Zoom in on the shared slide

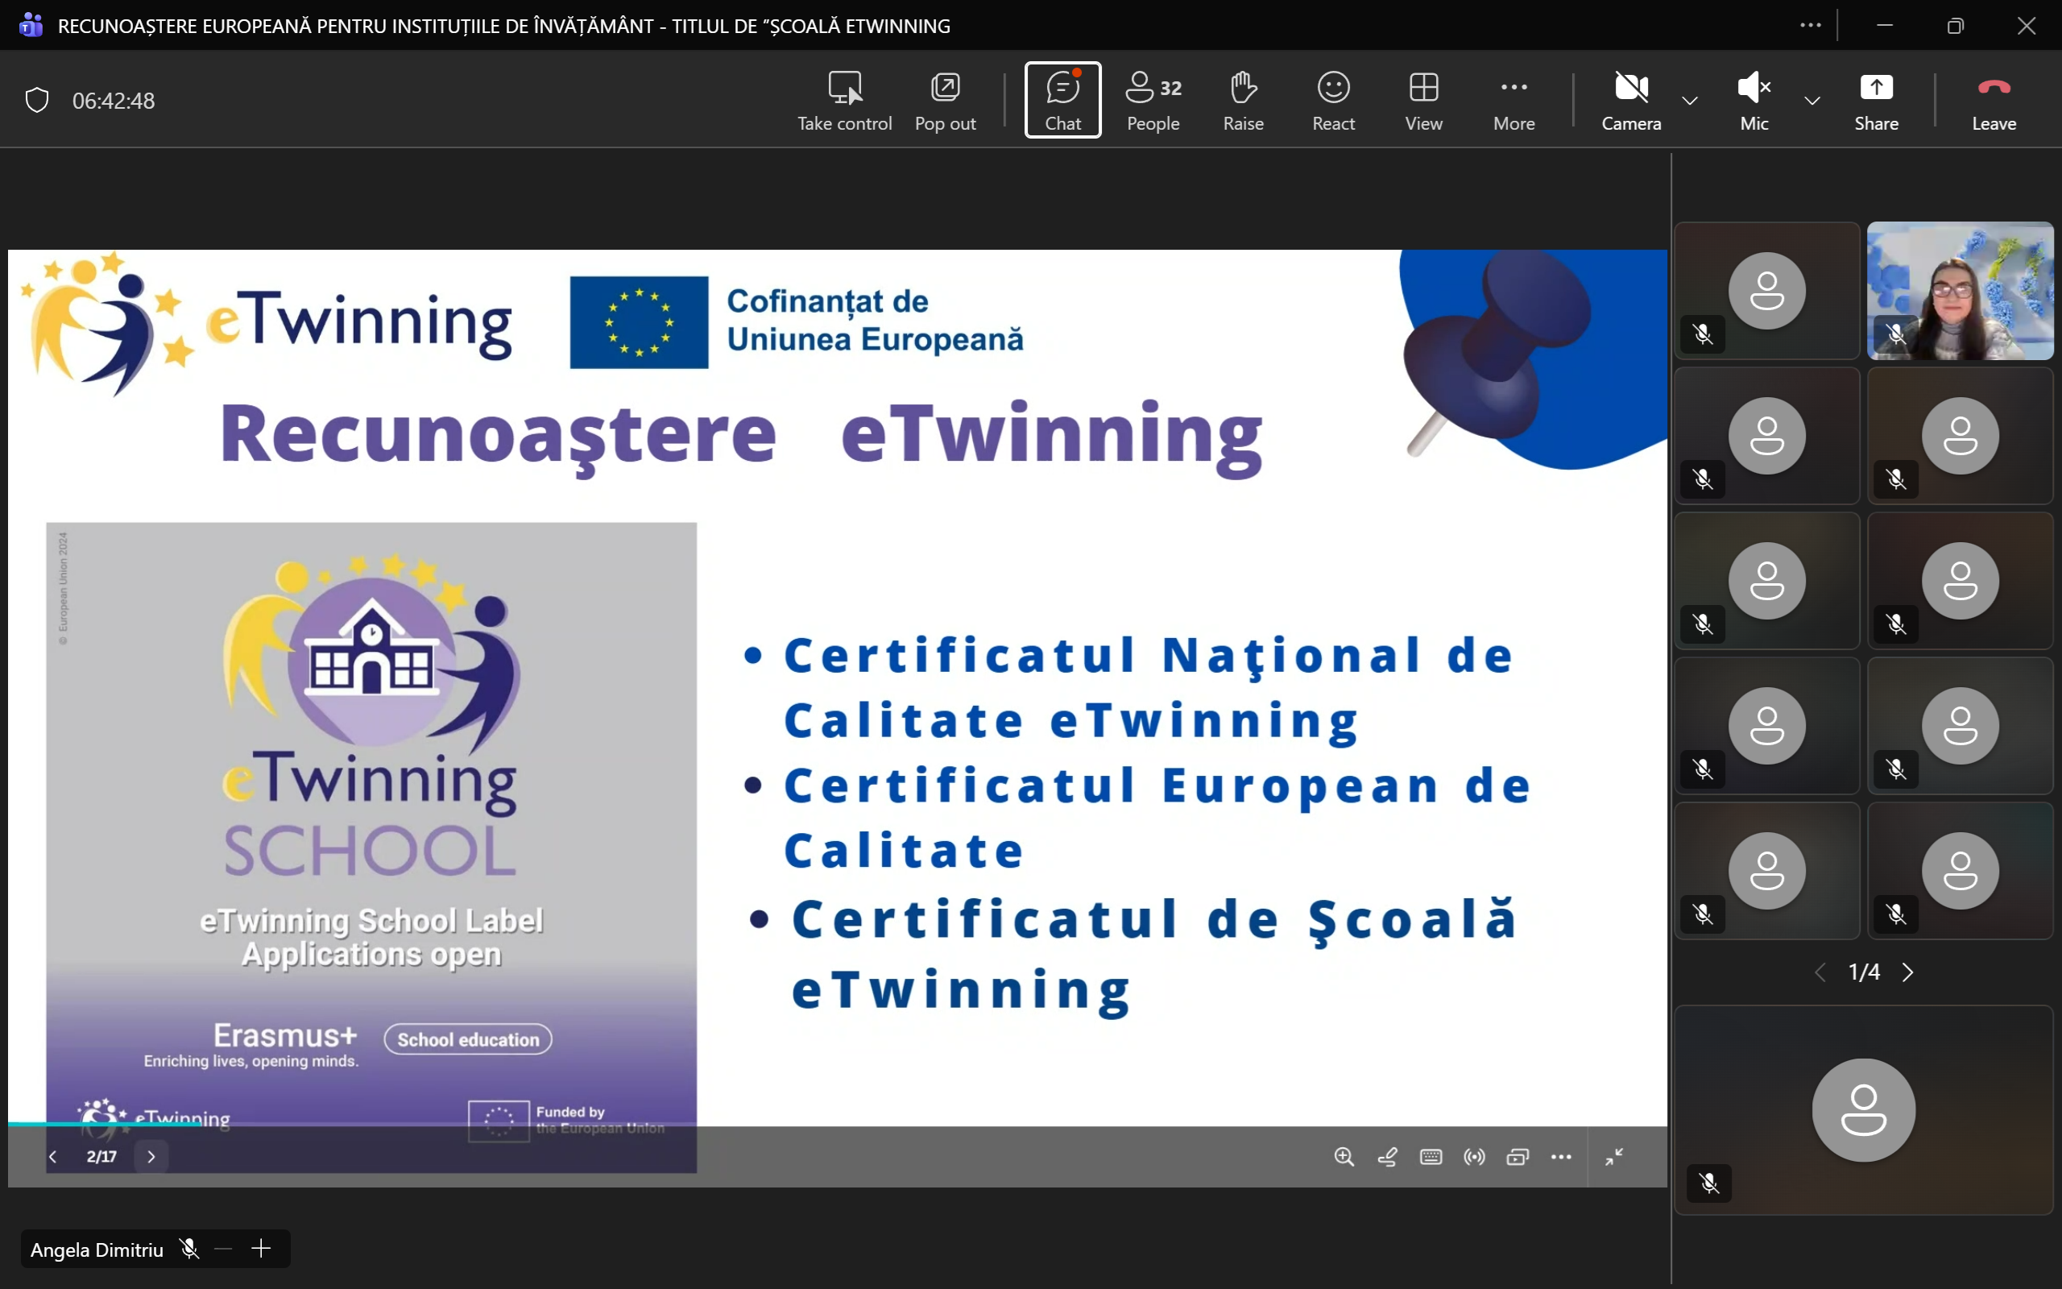(1344, 1157)
